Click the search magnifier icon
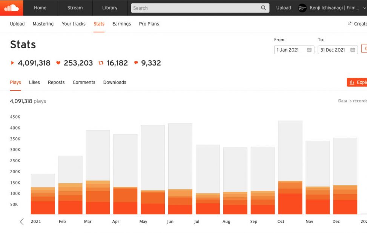 (263, 8)
